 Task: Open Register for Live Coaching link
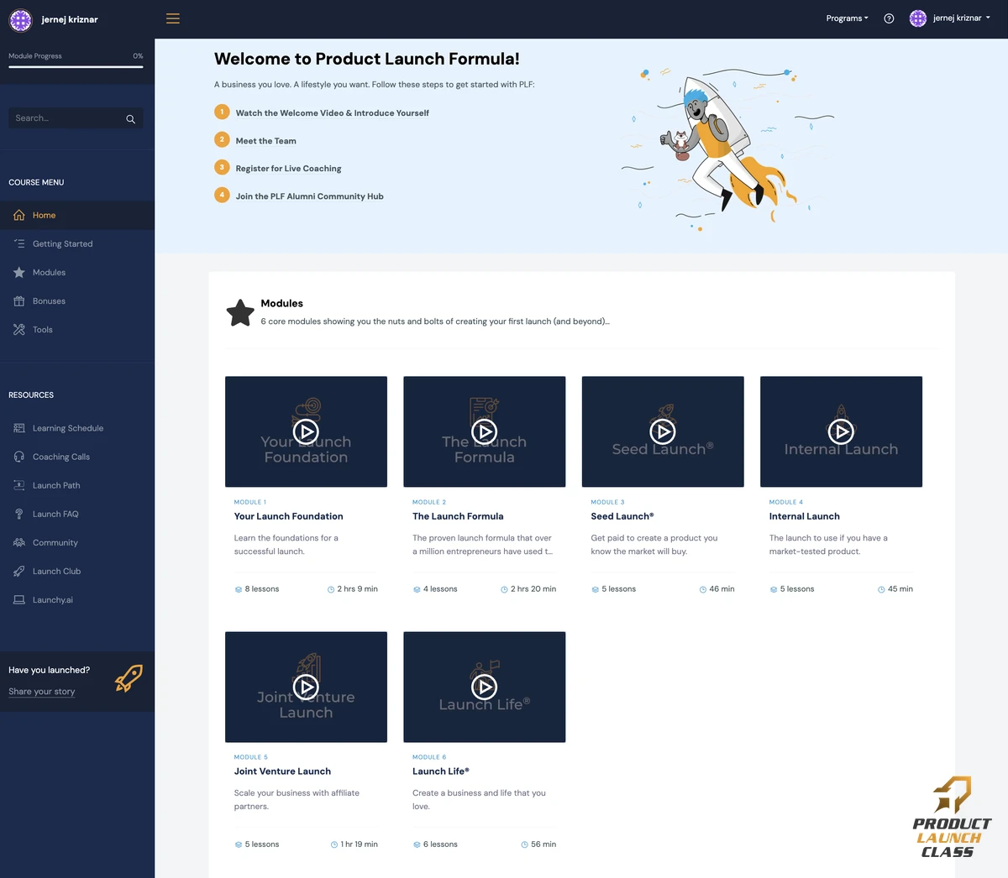tap(288, 169)
